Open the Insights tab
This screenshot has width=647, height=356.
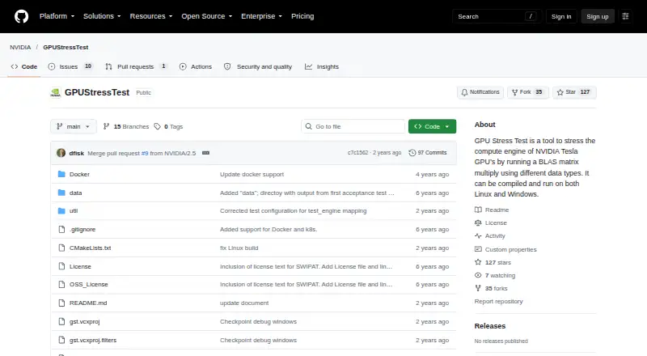[x=322, y=66]
